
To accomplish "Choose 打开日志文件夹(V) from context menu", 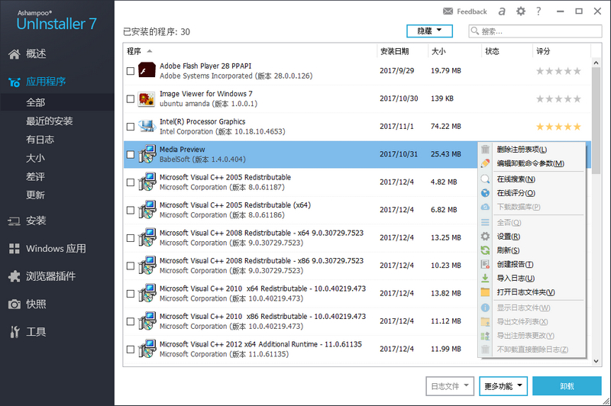I will [x=525, y=292].
